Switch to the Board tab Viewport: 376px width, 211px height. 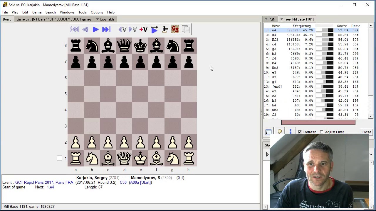pos(7,19)
